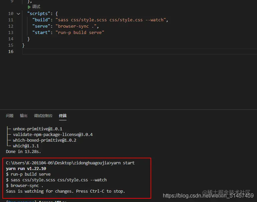This screenshot has height=202, width=257.
Task: Click line number 10 in gutter
Action: point(11,14)
